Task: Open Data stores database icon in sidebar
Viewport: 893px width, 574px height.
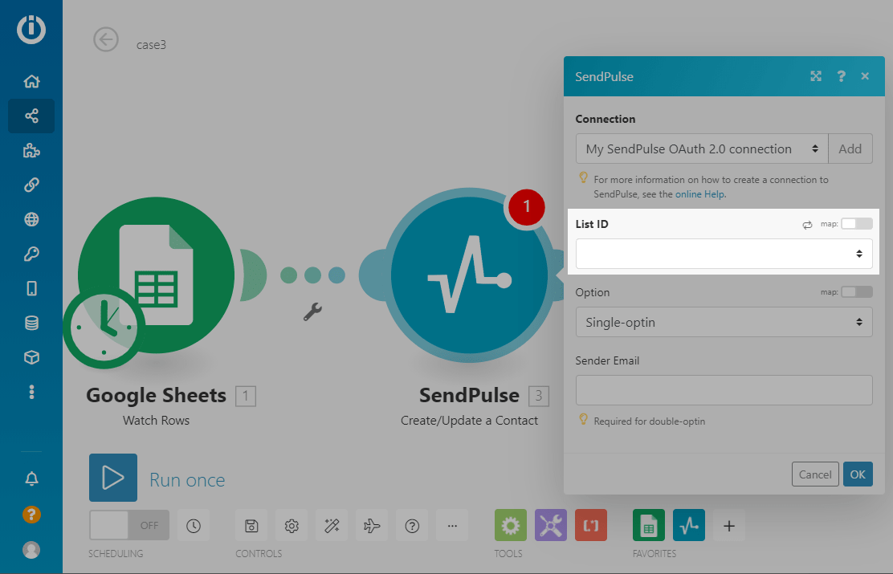Action: click(x=31, y=324)
